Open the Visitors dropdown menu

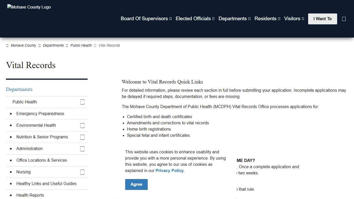coord(294,19)
